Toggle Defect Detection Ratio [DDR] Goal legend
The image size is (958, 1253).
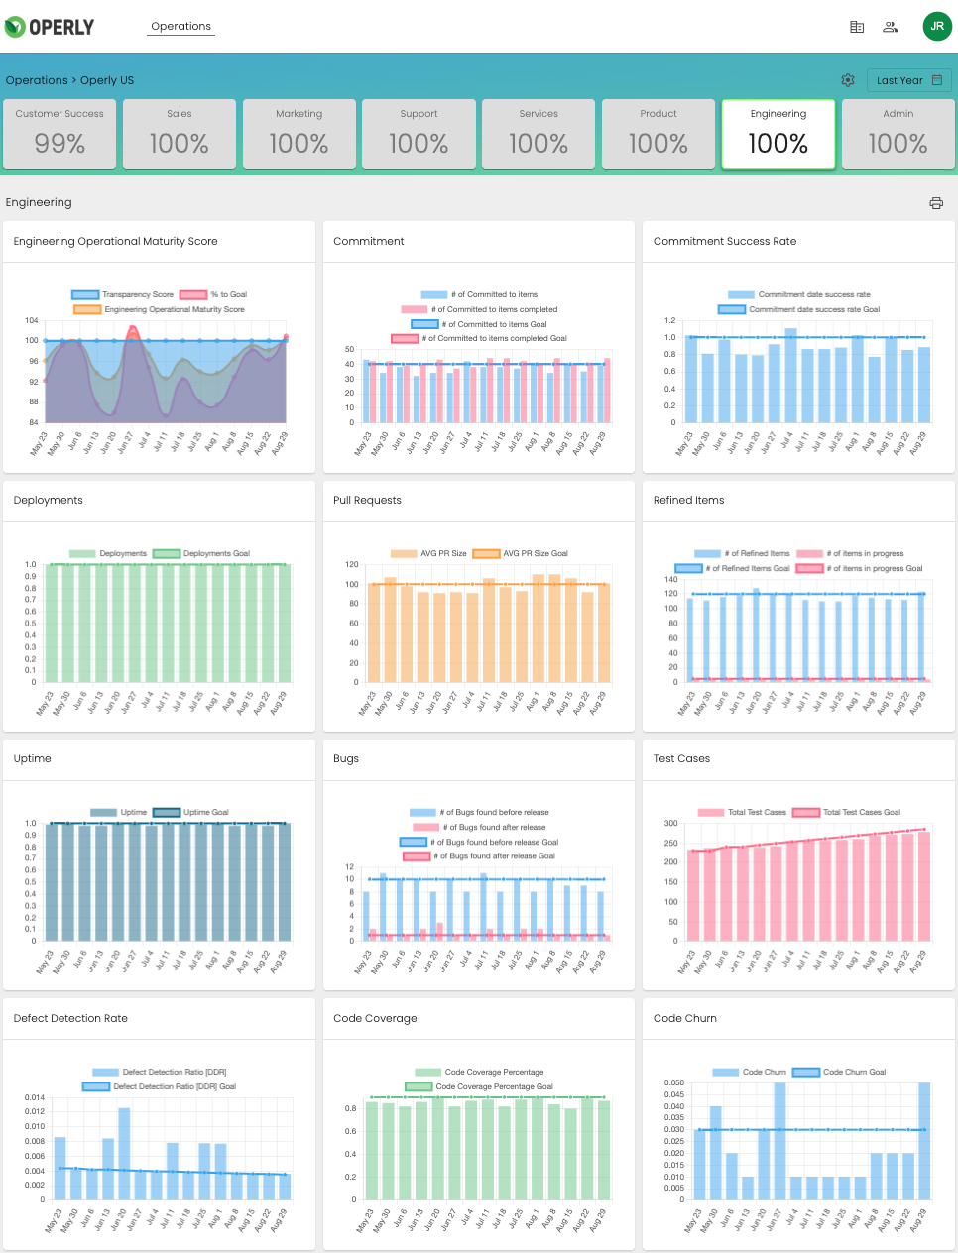pos(160,1086)
